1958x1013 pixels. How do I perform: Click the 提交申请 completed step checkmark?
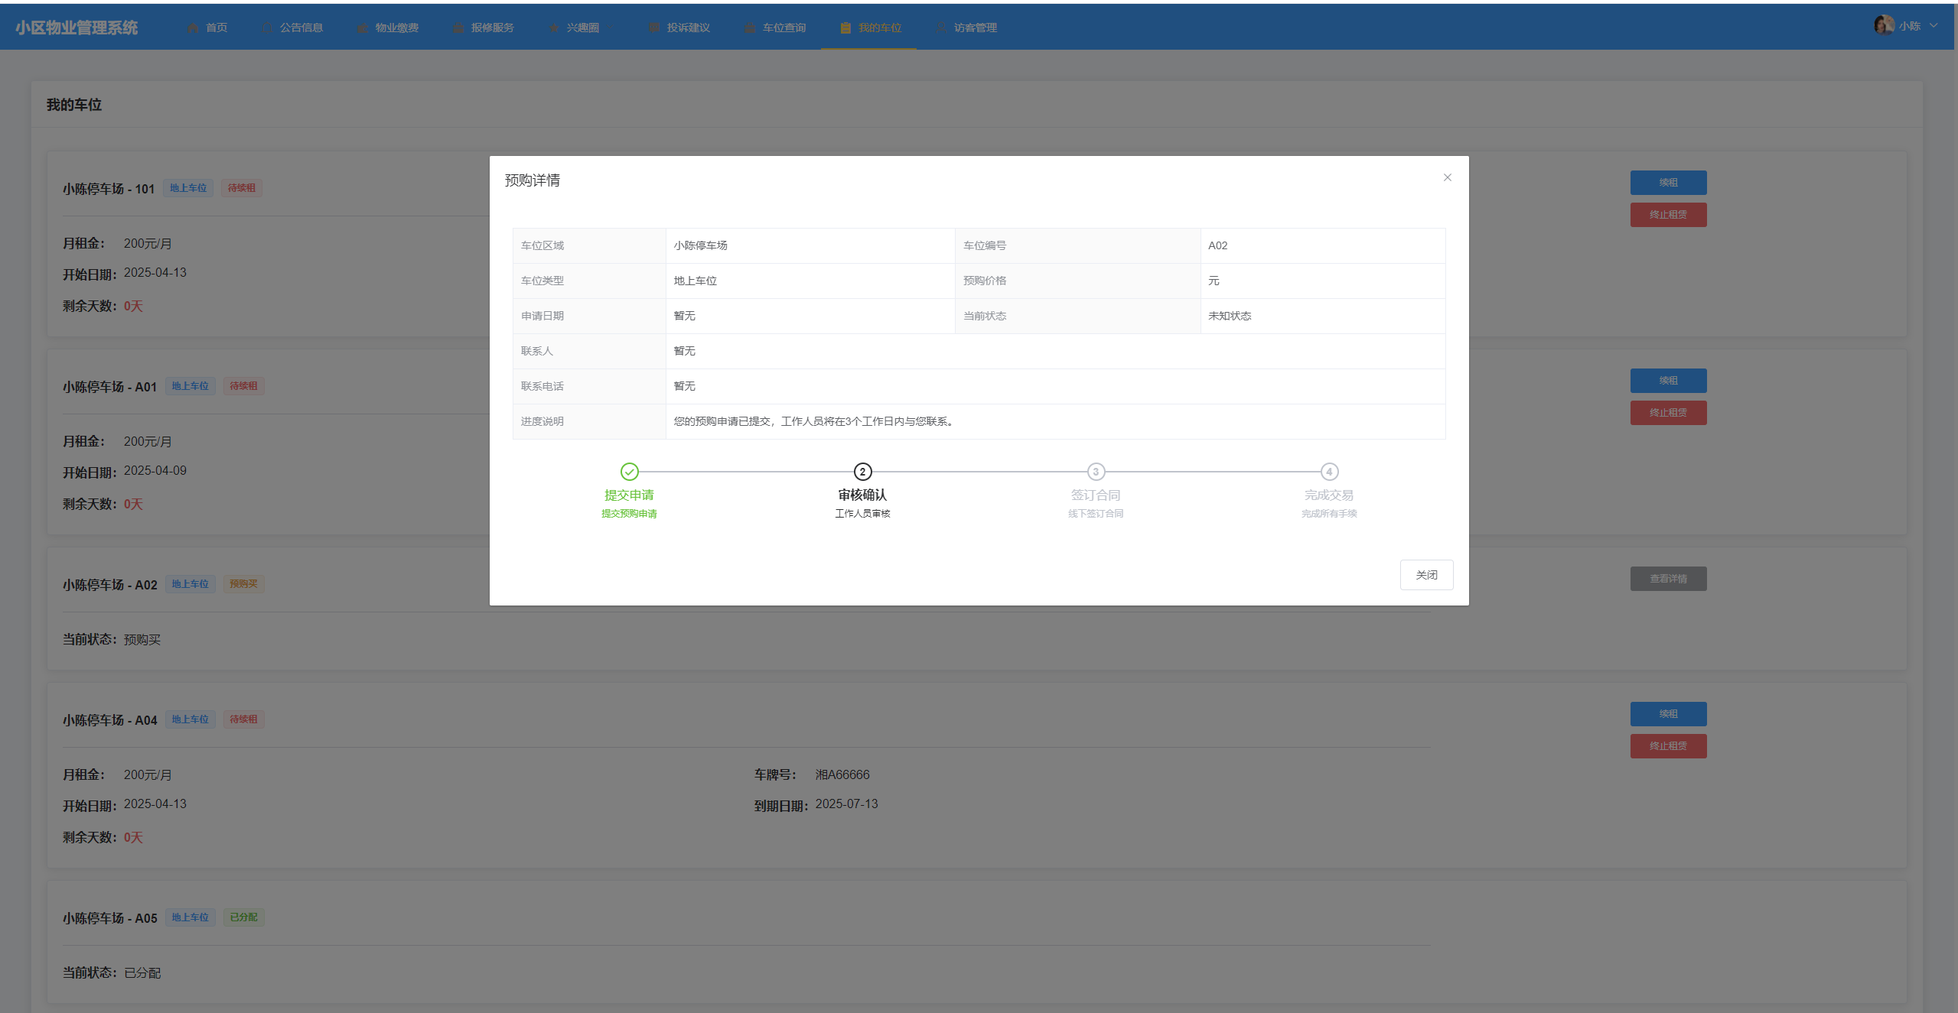click(x=629, y=472)
